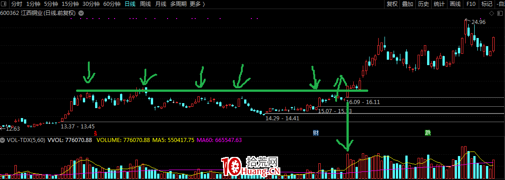Click the 叠加 overlay button
Image resolution: width=505 pixels, height=180 pixels.
pos(408,4)
